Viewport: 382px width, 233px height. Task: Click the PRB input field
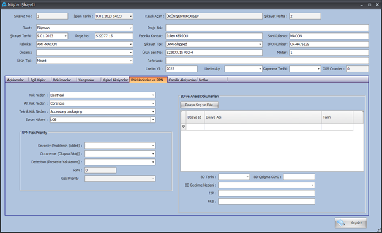(266, 202)
